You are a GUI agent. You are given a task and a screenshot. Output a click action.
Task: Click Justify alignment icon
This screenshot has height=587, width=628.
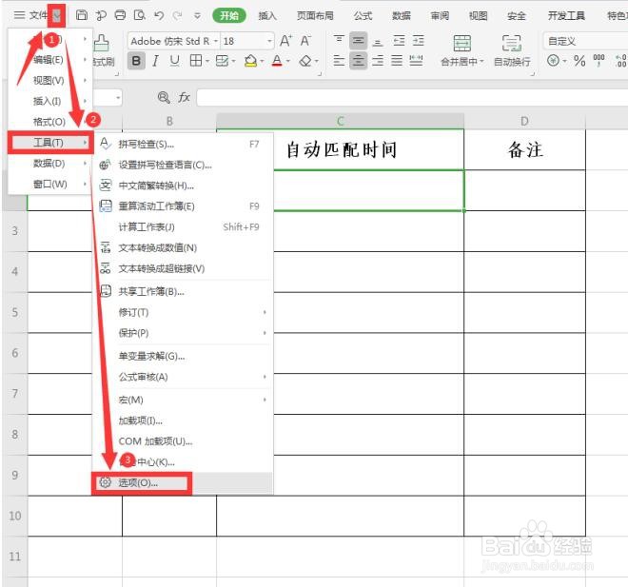coord(397,61)
